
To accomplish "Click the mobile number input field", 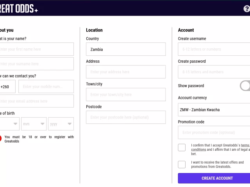I will (x=46, y=86).
